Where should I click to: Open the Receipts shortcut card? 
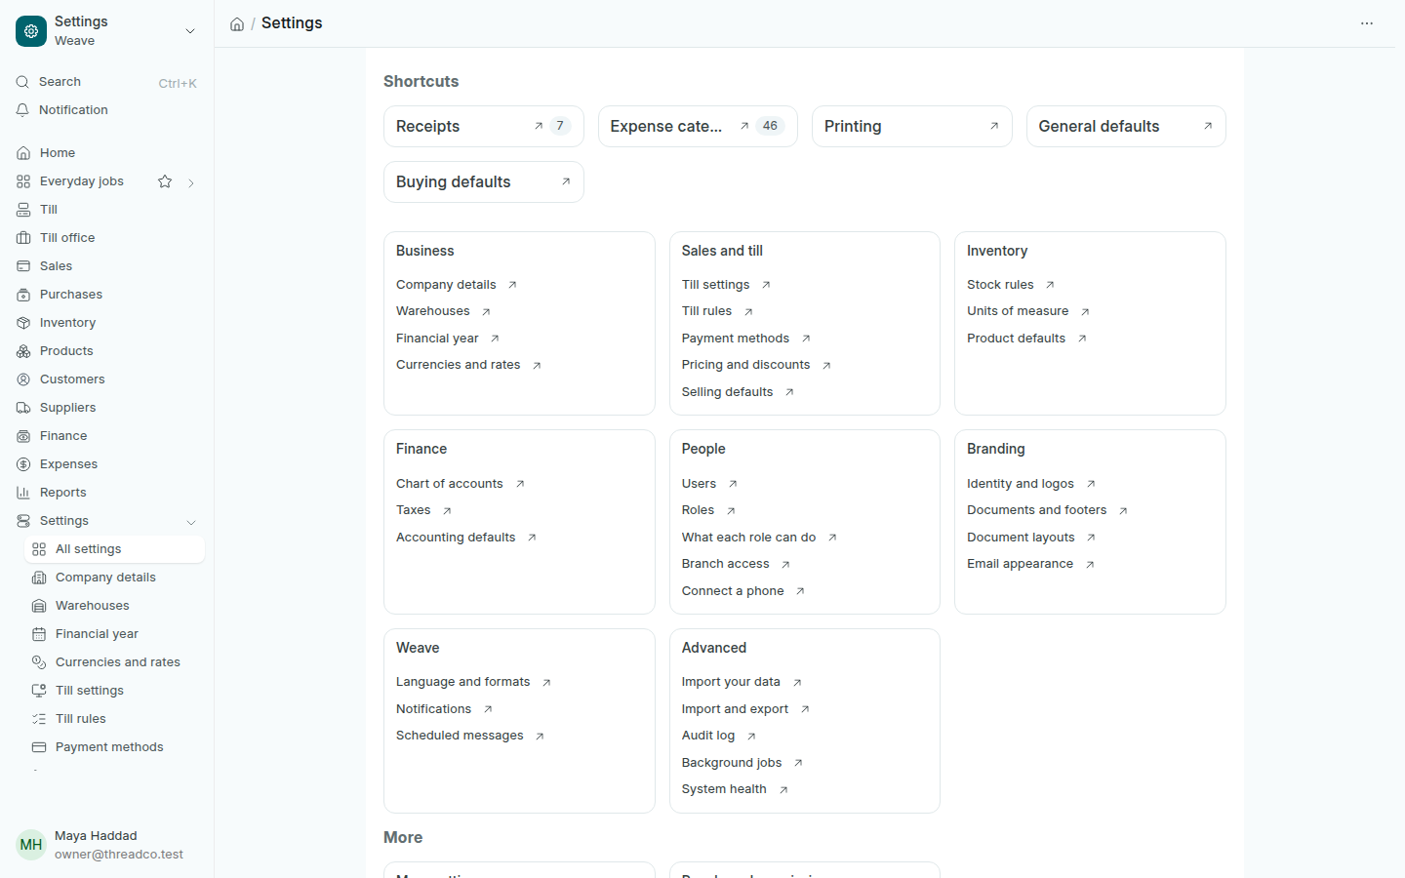pyautogui.click(x=484, y=127)
